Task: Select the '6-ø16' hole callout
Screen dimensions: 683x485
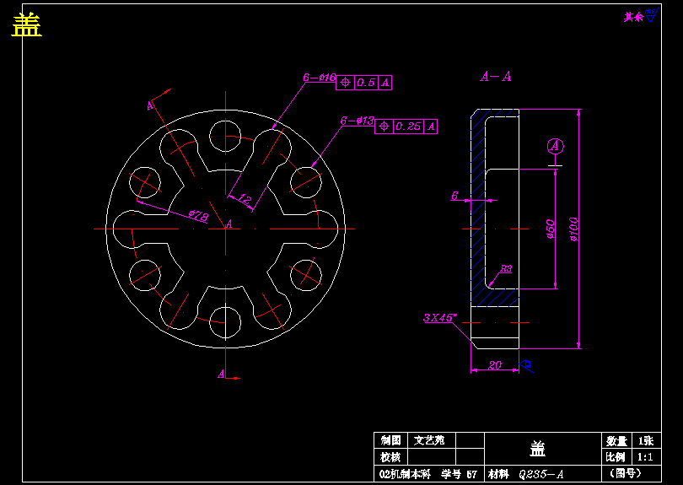Action: click(x=320, y=78)
